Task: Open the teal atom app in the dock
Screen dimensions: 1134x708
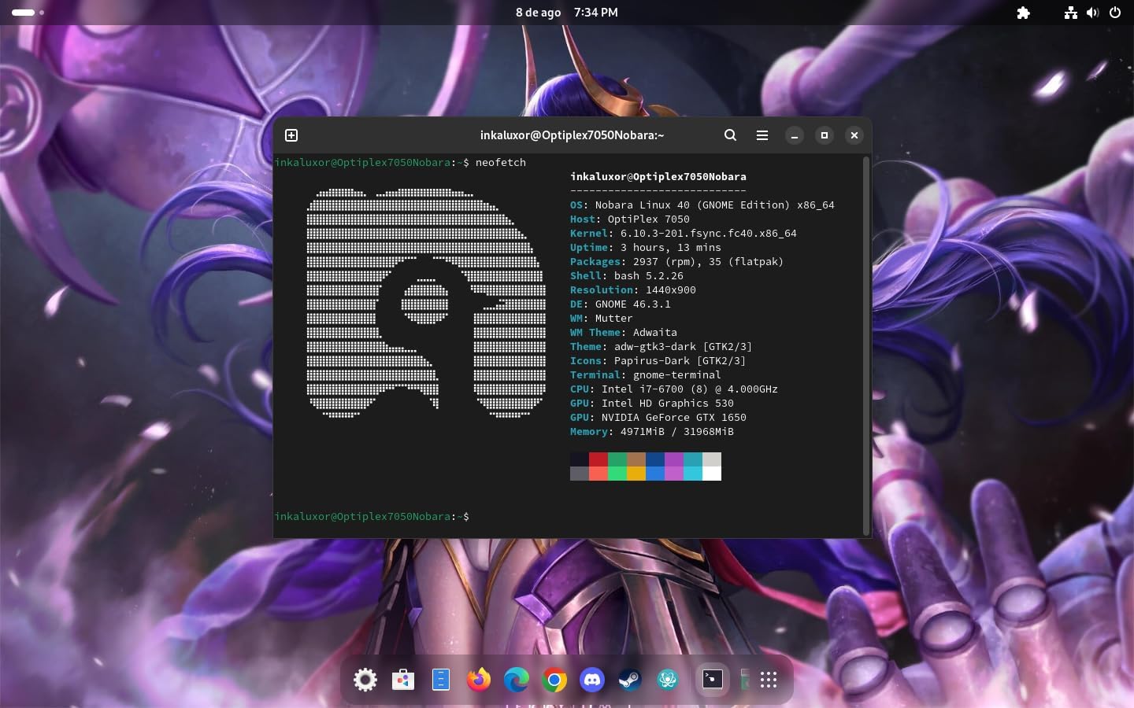Action: [668, 680]
